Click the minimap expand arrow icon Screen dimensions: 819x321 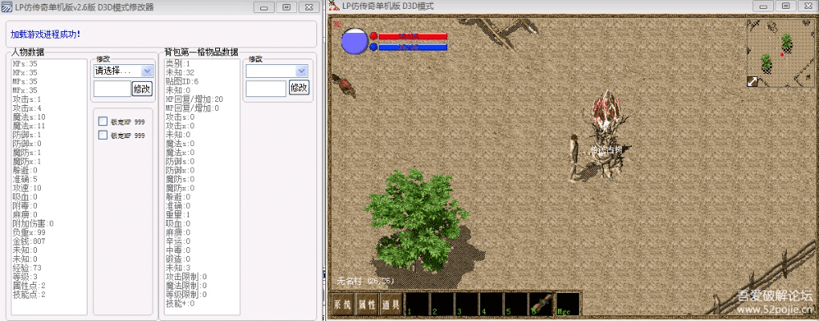752,81
